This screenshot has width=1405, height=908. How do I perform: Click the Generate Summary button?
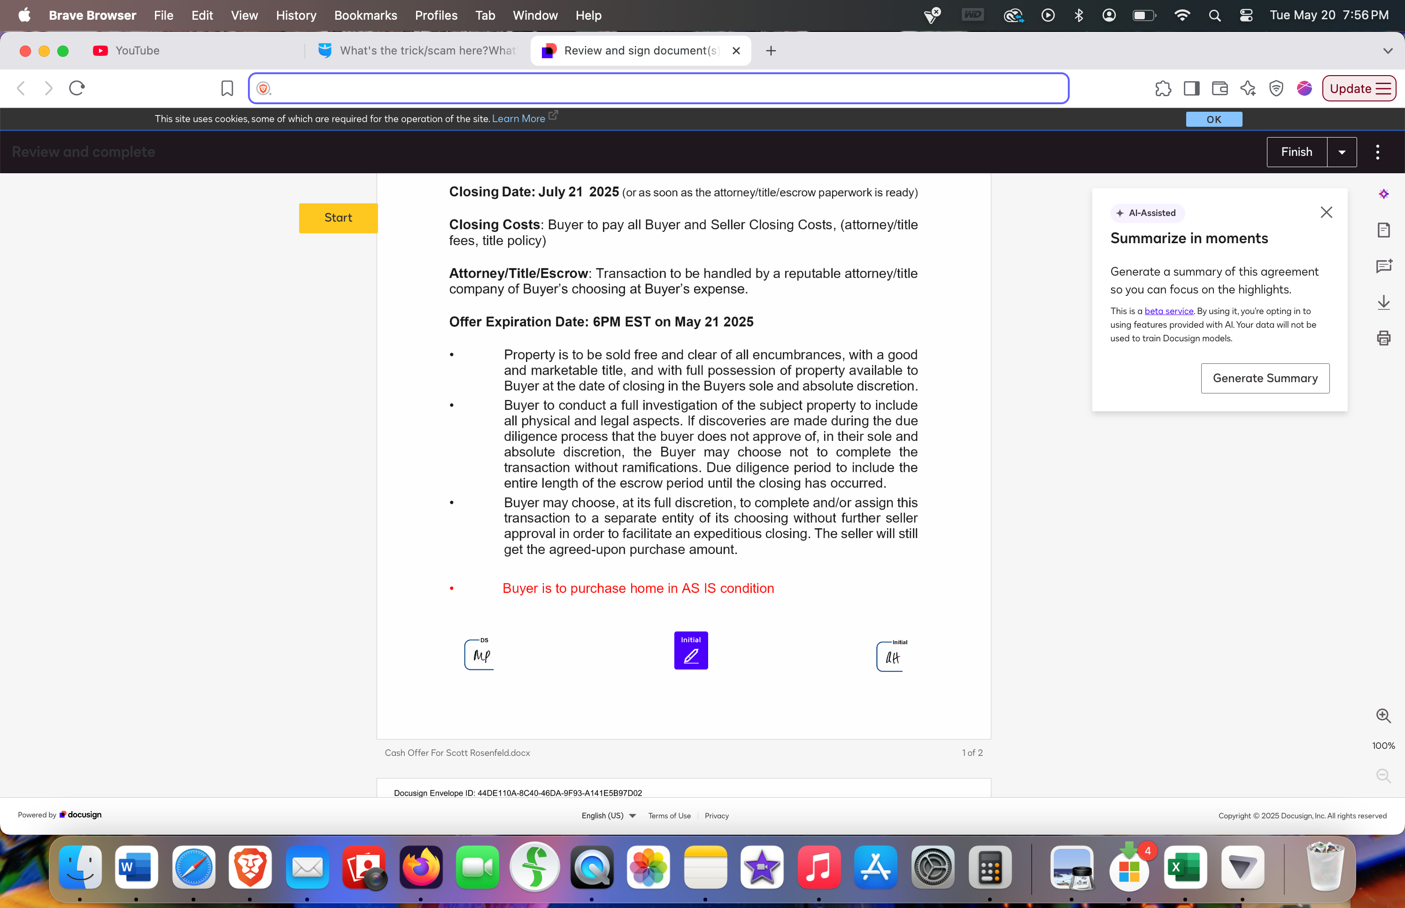click(x=1265, y=378)
